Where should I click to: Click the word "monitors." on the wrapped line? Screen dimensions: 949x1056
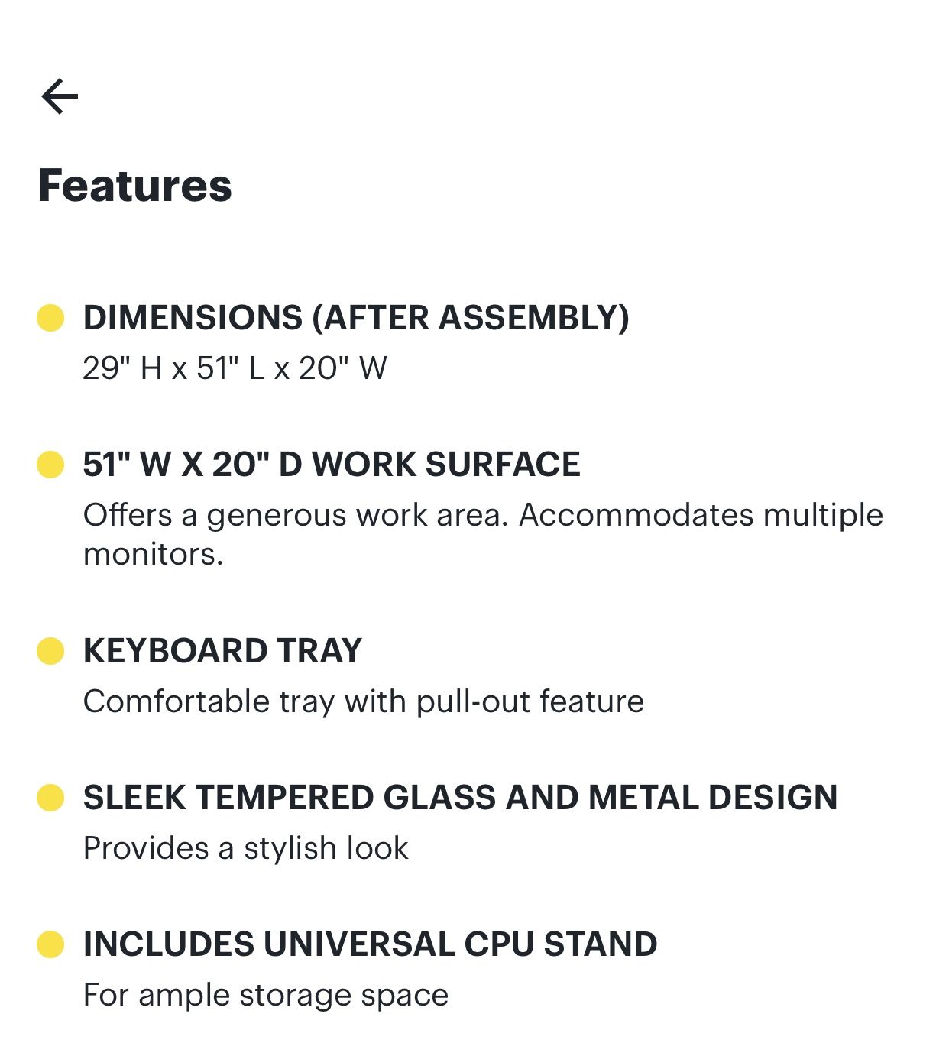click(x=153, y=555)
